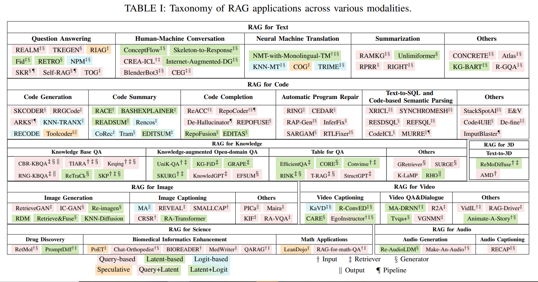
Task: Select the TRIME entry
Action: 331,66
